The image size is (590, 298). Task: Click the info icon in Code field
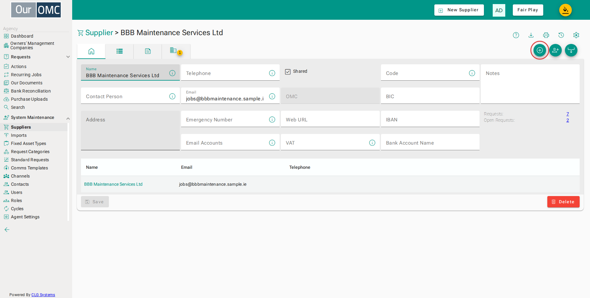472,73
